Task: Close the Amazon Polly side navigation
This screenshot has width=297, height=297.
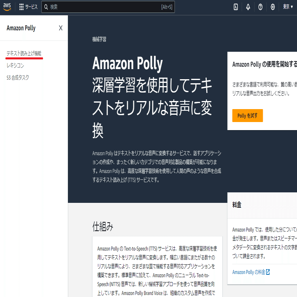Action: (61, 28)
